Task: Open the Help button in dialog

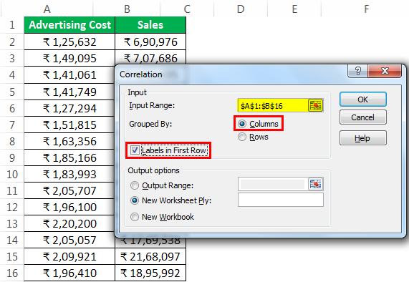Action: tap(363, 138)
